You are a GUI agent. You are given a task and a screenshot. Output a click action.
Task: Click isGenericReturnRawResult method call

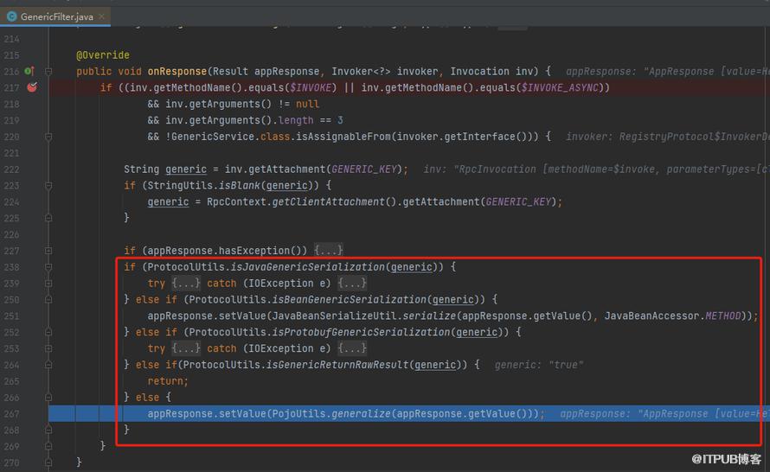pyautogui.click(x=337, y=365)
